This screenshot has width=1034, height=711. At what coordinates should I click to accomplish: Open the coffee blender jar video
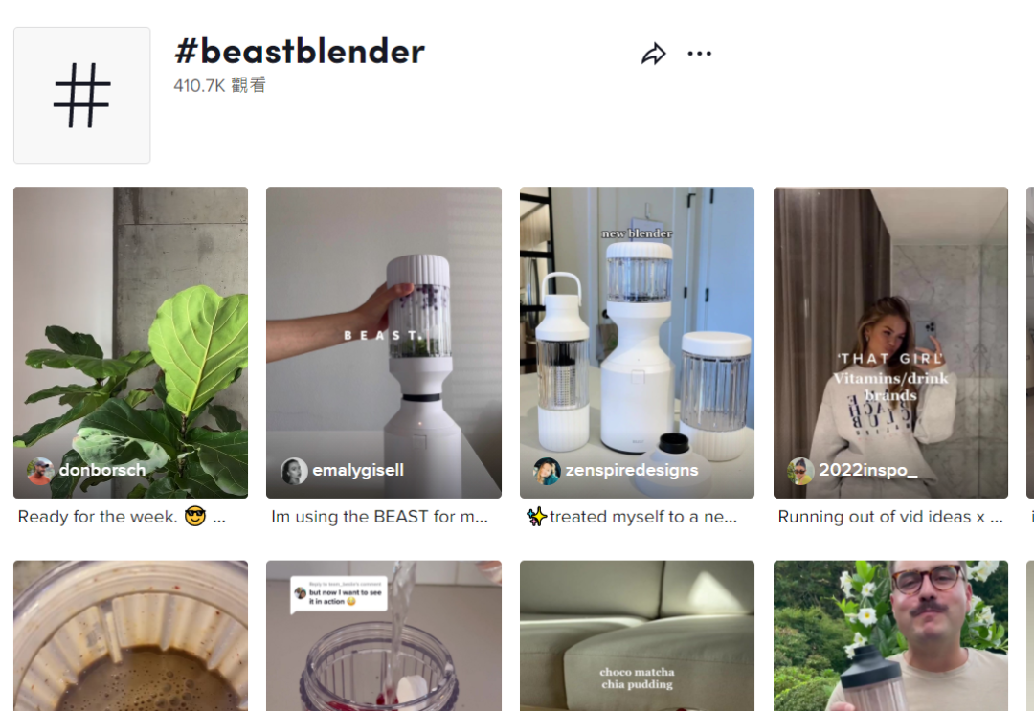pyautogui.click(x=130, y=635)
